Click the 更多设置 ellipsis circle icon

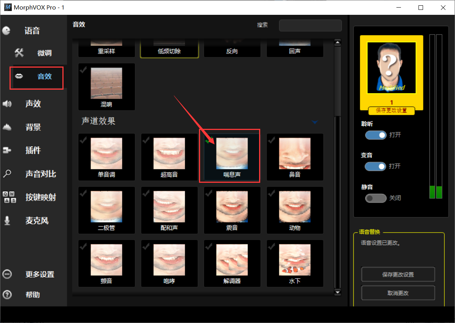tap(7, 274)
